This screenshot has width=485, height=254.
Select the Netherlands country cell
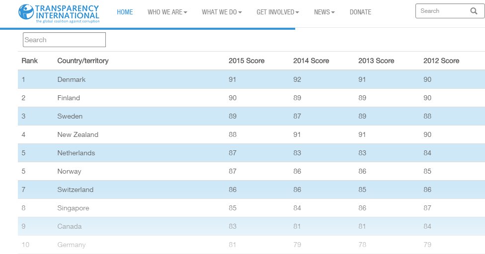[76, 153]
